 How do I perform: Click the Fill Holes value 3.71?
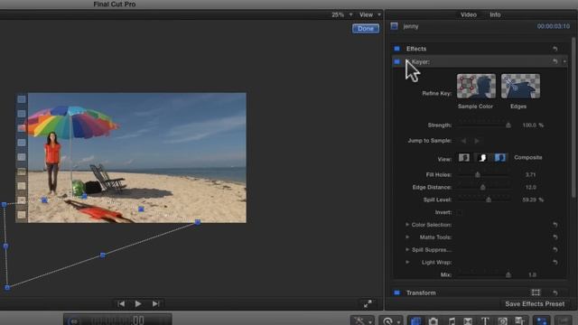[x=530, y=174]
